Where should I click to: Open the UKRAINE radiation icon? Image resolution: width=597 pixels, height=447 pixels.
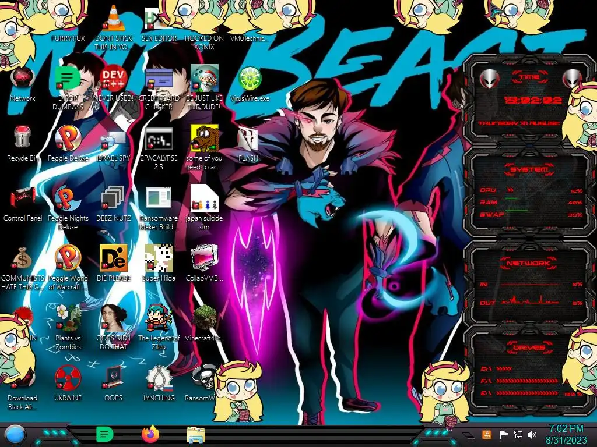(68, 384)
